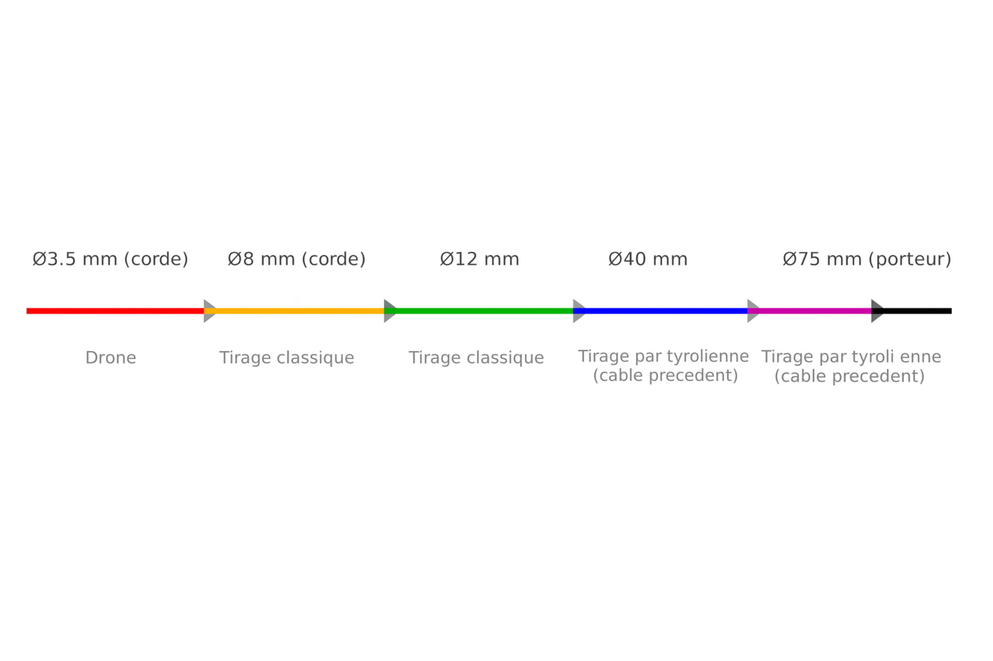
Task: Click Tirage par tyrolienne under blue segment
Action: pyautogui.click(x=663, y=357)
